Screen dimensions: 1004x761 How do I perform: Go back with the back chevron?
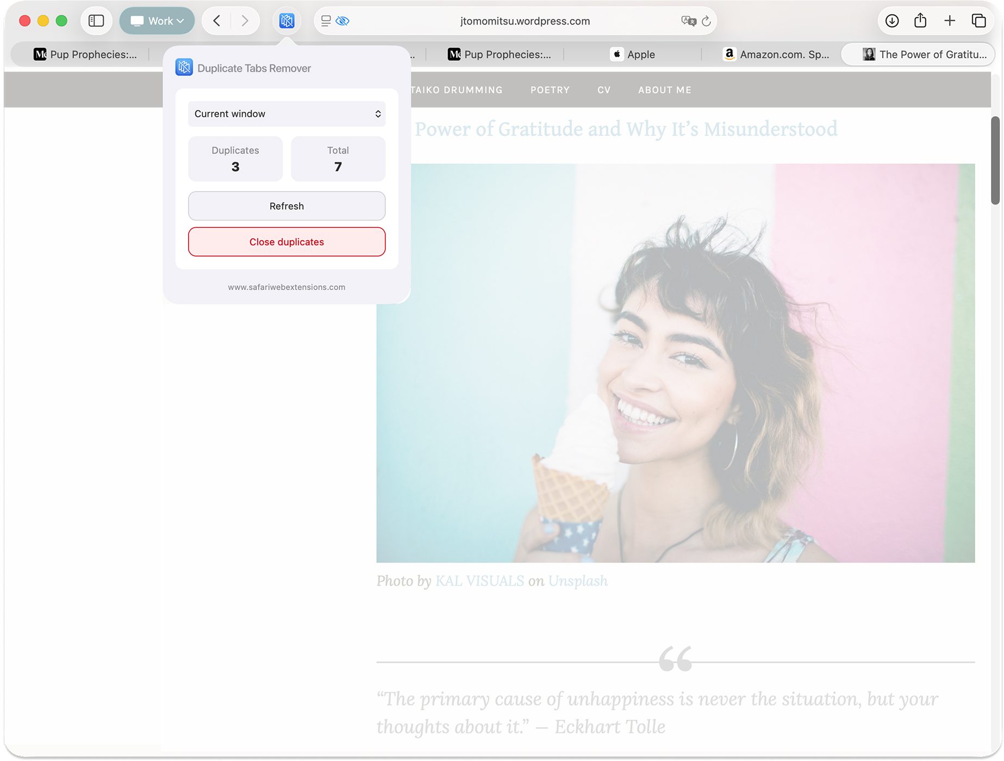(x=217, y=21)
